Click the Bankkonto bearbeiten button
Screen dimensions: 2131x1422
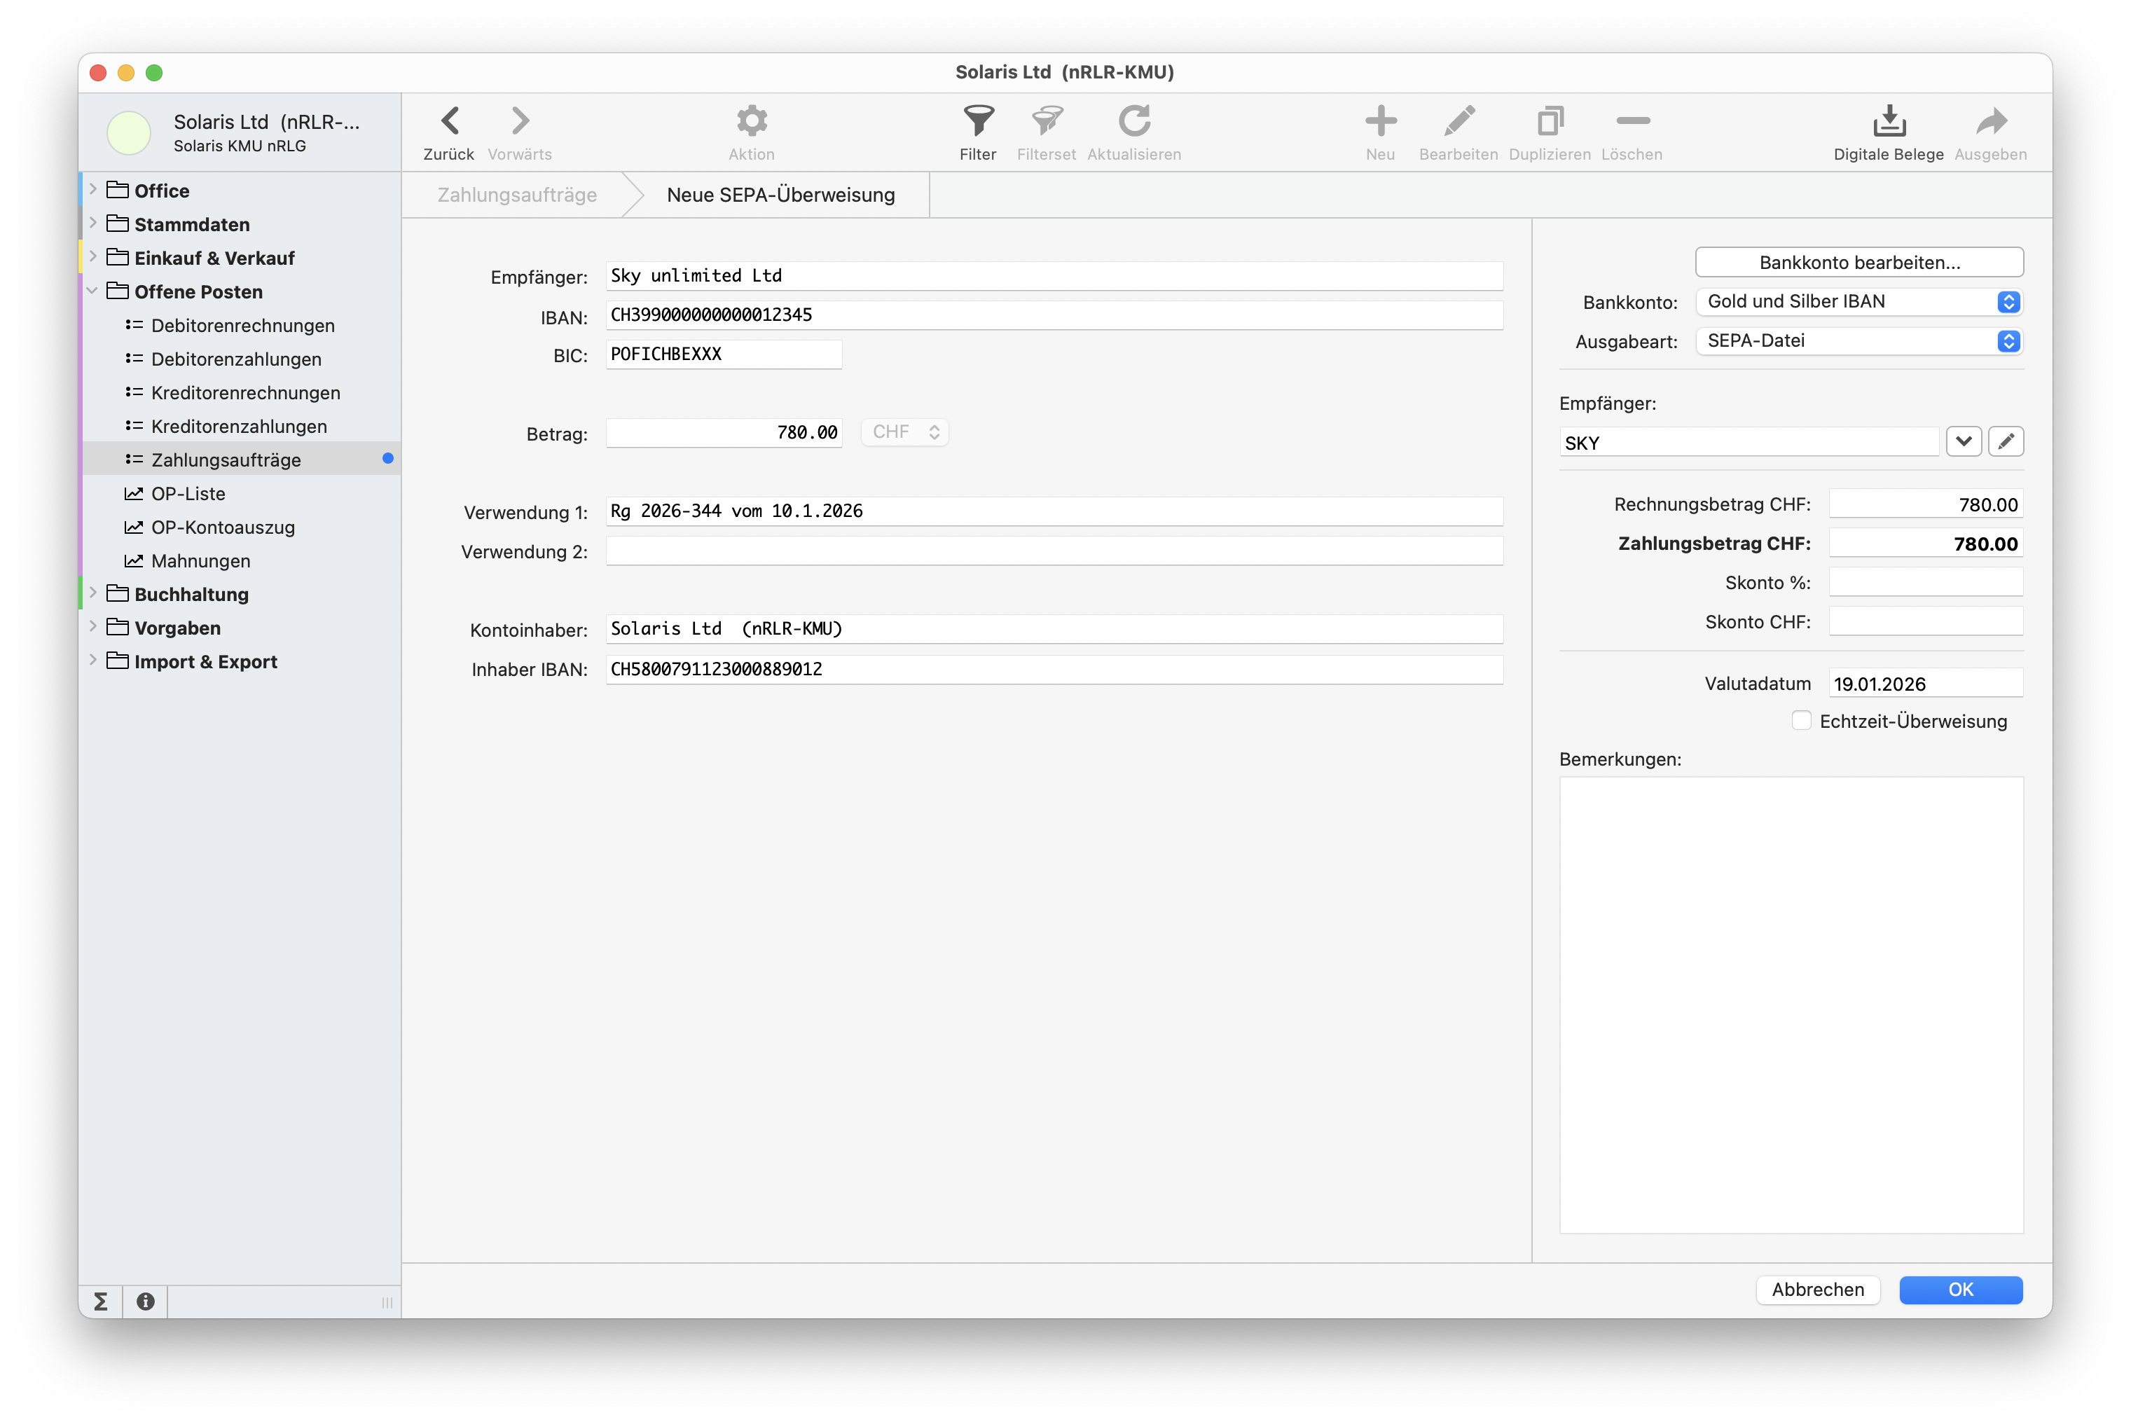click(x=1859, y=262)
